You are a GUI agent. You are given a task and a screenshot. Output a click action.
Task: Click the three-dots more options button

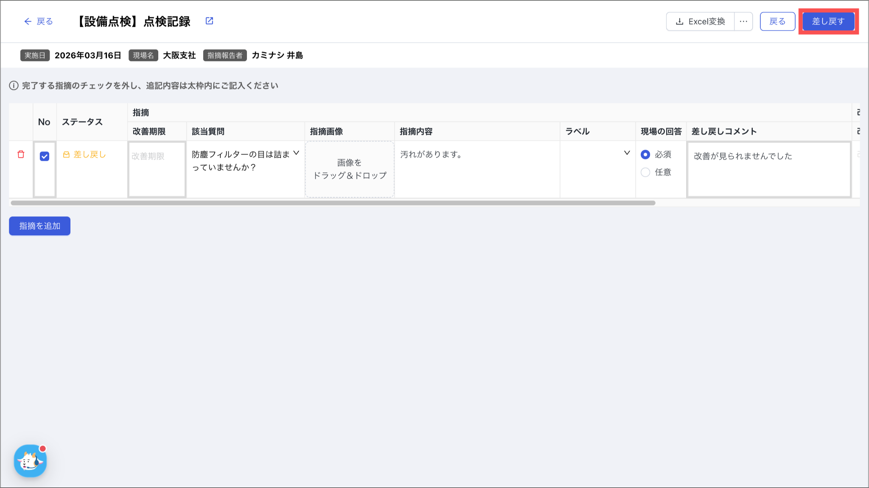743,21
